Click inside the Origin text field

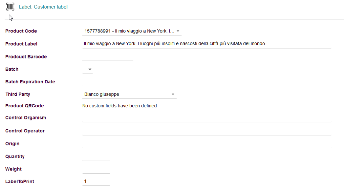(x=207, y=144)
